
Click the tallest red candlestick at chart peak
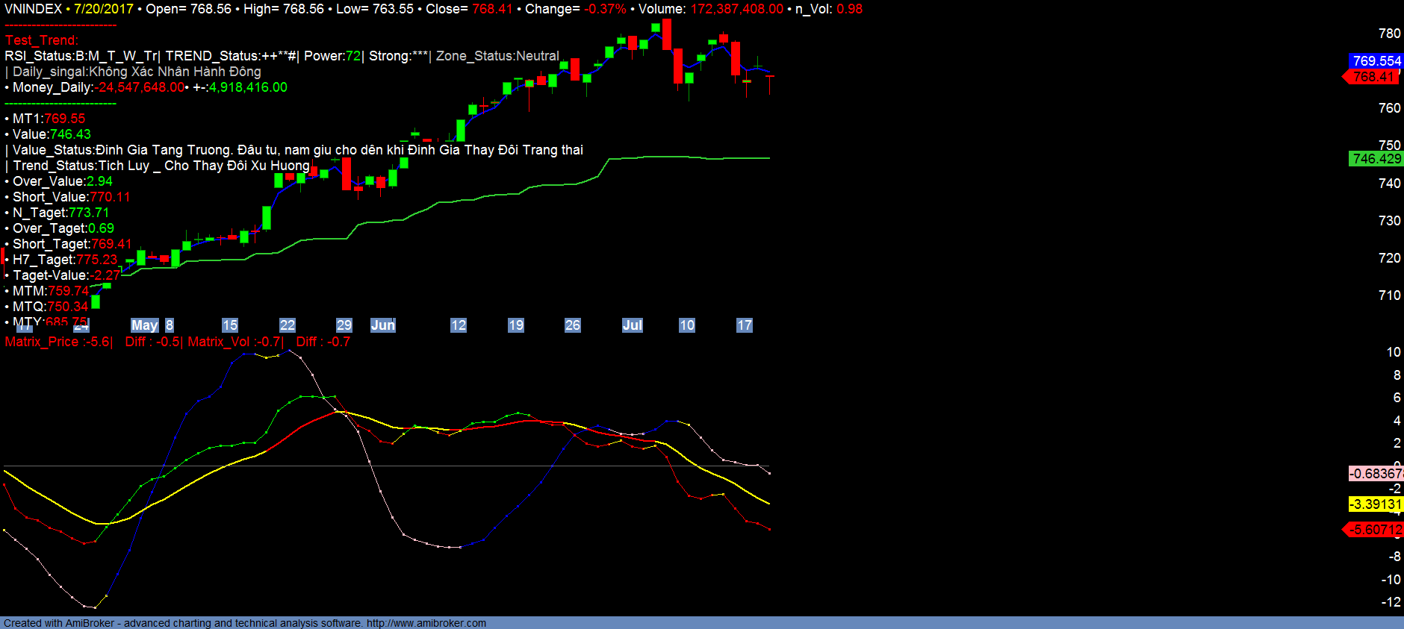667,34
